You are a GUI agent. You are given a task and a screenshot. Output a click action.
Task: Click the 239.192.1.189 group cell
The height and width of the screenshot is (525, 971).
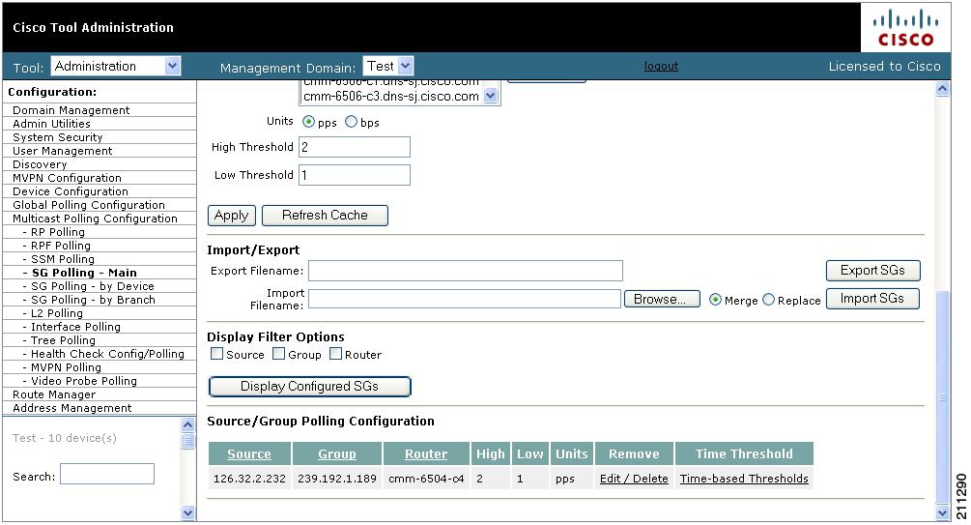click(x=337, y=479)
